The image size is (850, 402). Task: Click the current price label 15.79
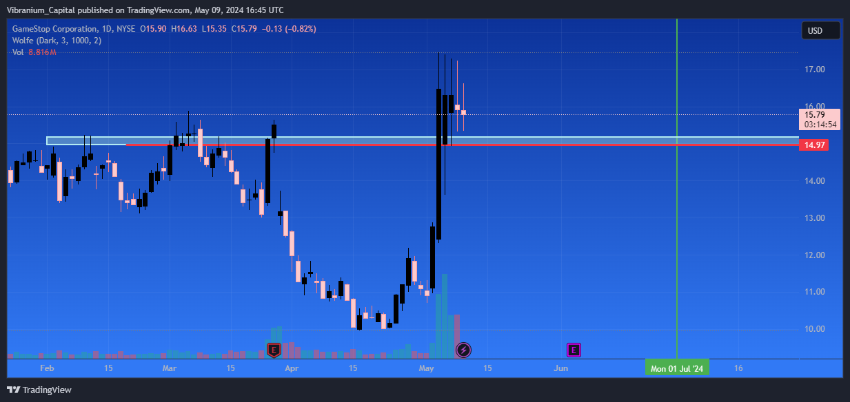click(x=816, y=114)
